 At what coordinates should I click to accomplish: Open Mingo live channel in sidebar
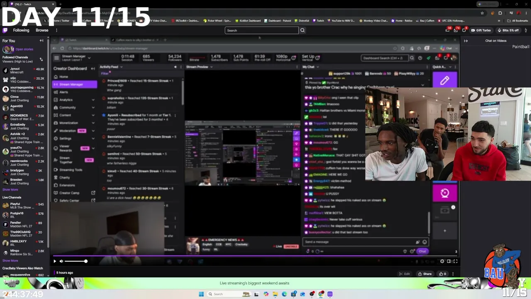[23, 252]
